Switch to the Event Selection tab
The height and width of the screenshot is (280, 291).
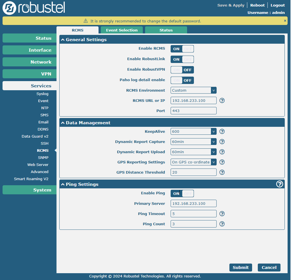click(x=122, y=30)
